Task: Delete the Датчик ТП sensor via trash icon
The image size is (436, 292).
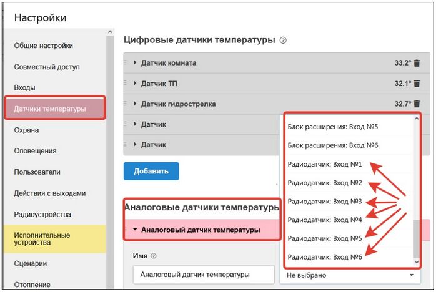Action: coord(417,84)
